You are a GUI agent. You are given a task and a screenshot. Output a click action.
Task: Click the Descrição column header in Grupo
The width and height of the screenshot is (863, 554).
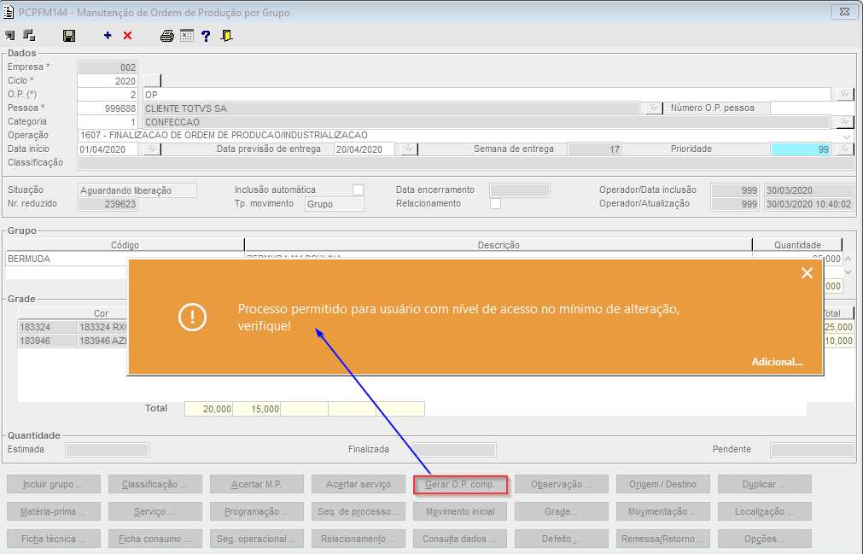tap(499, 245)
